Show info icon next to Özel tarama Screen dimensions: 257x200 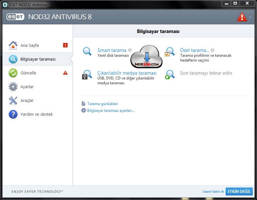(x=212, y=50)
